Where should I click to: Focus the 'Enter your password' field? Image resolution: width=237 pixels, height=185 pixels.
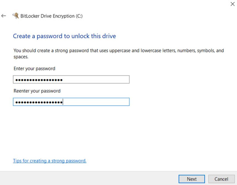[x=71, y=80]
